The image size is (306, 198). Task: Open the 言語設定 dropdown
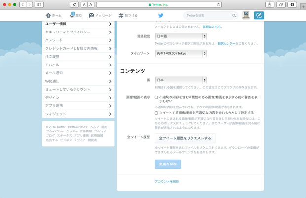point(181,36)
